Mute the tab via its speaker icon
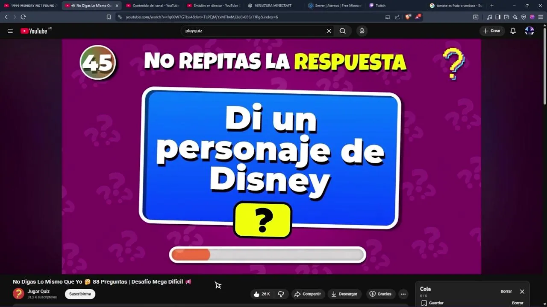547x307 pixels. pos(73,6)
